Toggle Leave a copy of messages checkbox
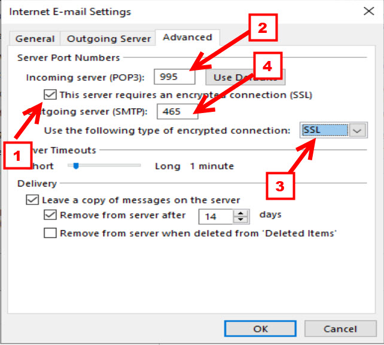Viewport: 384px width, 345px height. coord(32,200)
